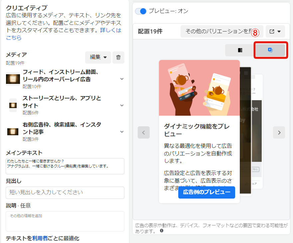
Task: Click the trash icon to delete media
Action: tap(118, 57)
